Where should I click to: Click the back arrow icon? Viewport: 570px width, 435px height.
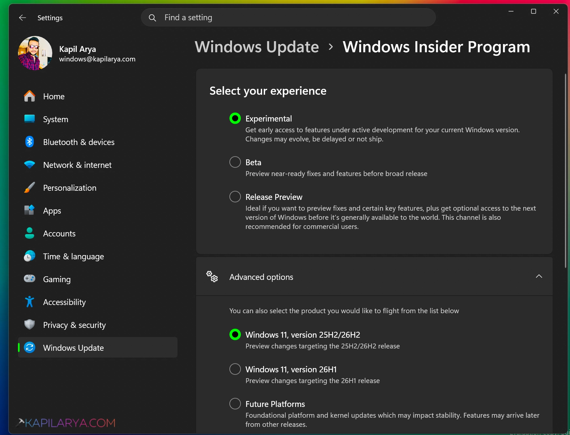tap(23, 18)
